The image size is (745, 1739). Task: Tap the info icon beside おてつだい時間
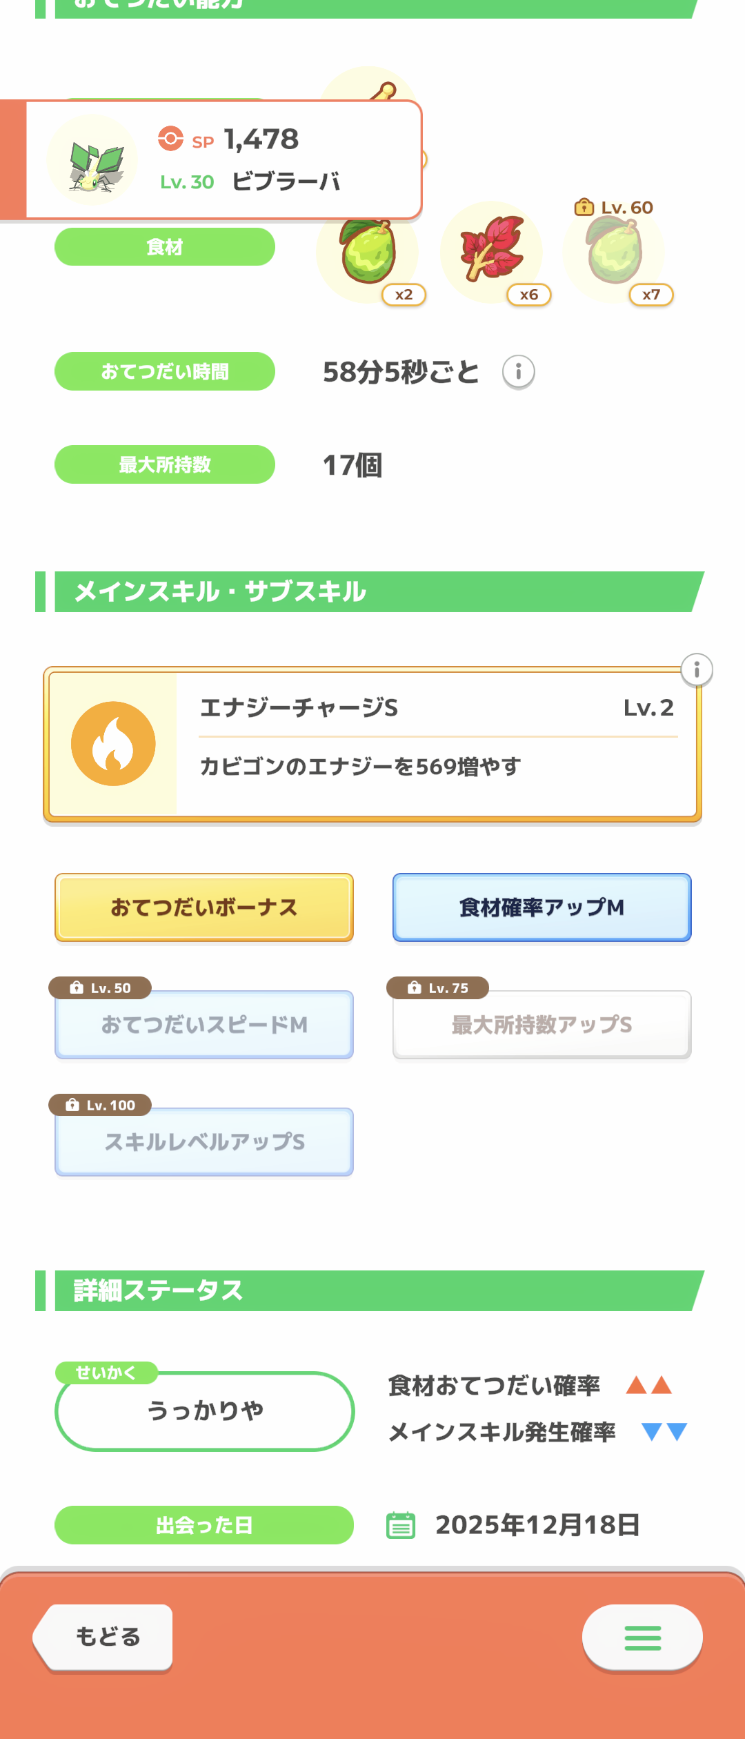[518, 372]
